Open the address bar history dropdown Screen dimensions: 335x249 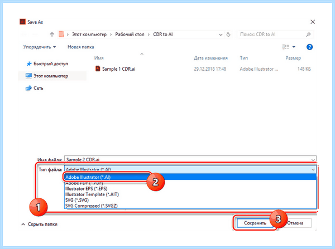(x=221, y=35)
